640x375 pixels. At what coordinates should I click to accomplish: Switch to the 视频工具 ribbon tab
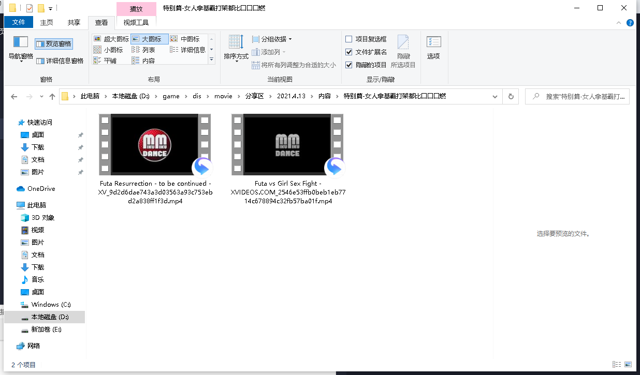coord(136,22)
